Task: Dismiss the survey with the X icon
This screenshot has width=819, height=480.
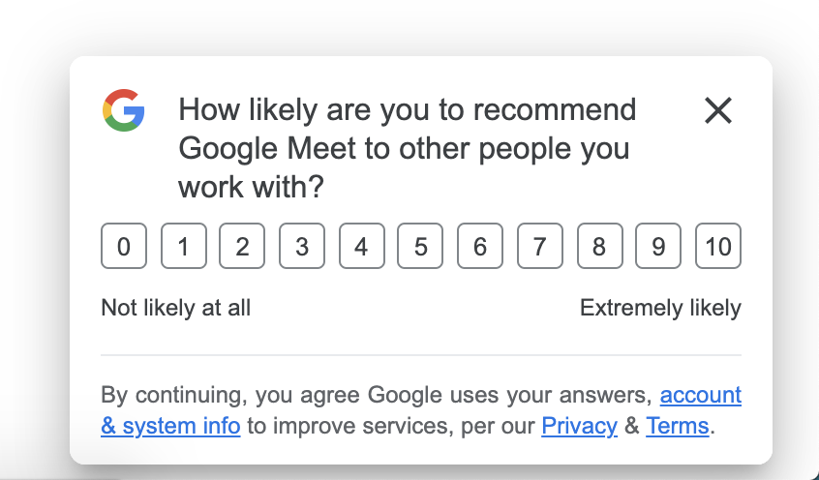Action: click(x=718, y=110)
